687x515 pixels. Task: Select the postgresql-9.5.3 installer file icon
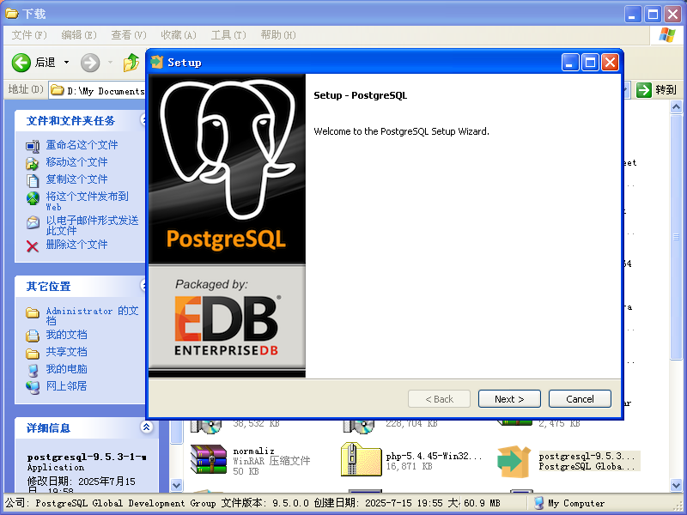(x=514, y=462)
